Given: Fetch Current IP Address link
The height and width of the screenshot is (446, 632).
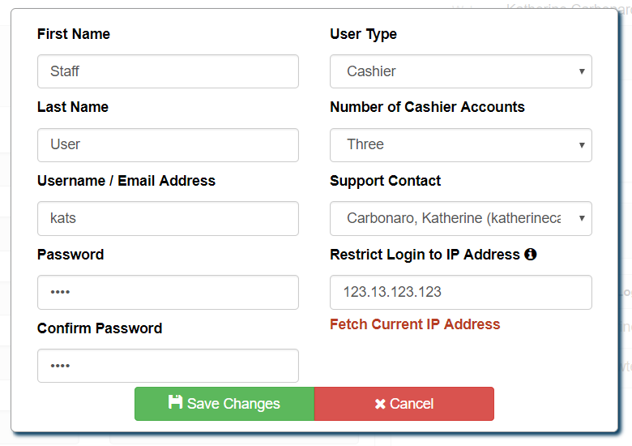Looking at the screenshot, I should [415, 324].
